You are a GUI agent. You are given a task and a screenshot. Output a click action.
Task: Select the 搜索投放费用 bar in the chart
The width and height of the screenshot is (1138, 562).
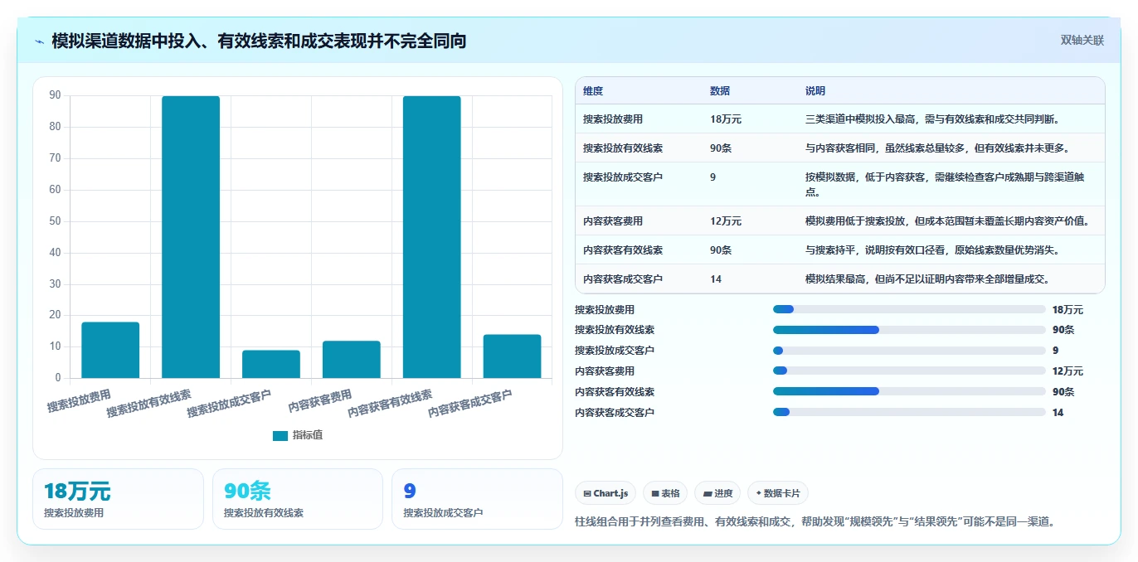click(x=110, y=350)
